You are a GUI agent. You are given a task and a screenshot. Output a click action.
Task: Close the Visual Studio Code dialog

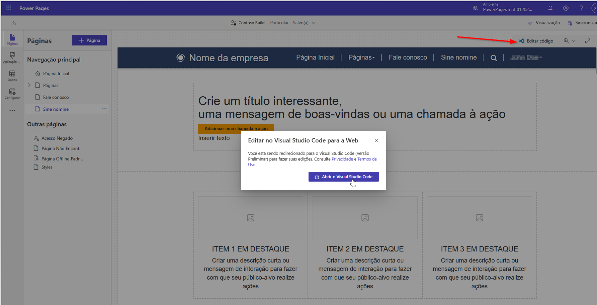point(376,140)
